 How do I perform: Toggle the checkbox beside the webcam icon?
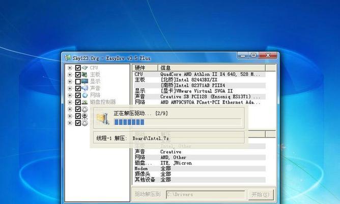[78, 116]
